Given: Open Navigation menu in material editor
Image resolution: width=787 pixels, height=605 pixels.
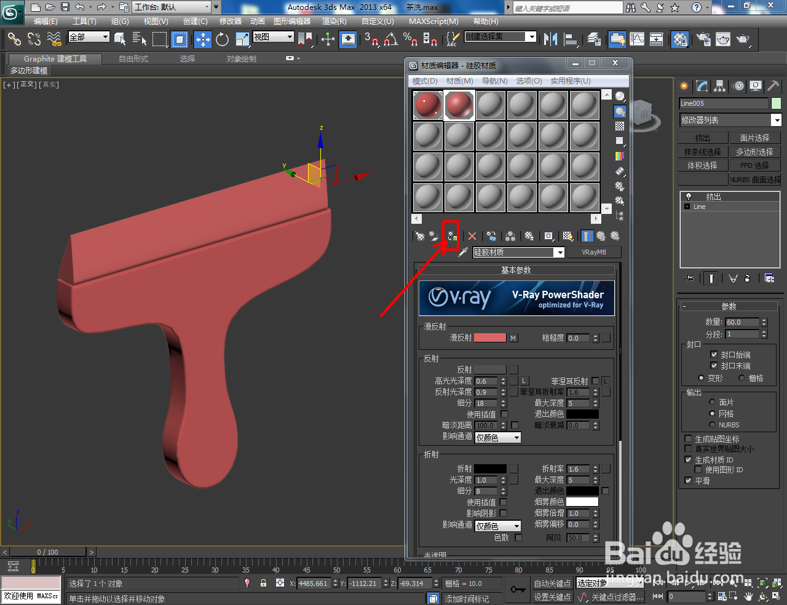Looking at the screenshot, I should pyautogui.click(x=495, y=81).
